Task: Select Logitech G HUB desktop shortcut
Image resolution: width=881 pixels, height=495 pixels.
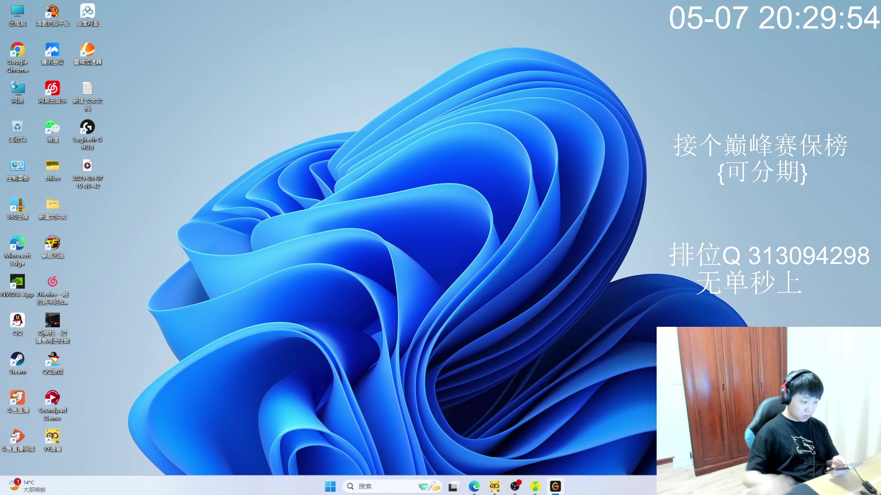Action: [x=88, y=135]
